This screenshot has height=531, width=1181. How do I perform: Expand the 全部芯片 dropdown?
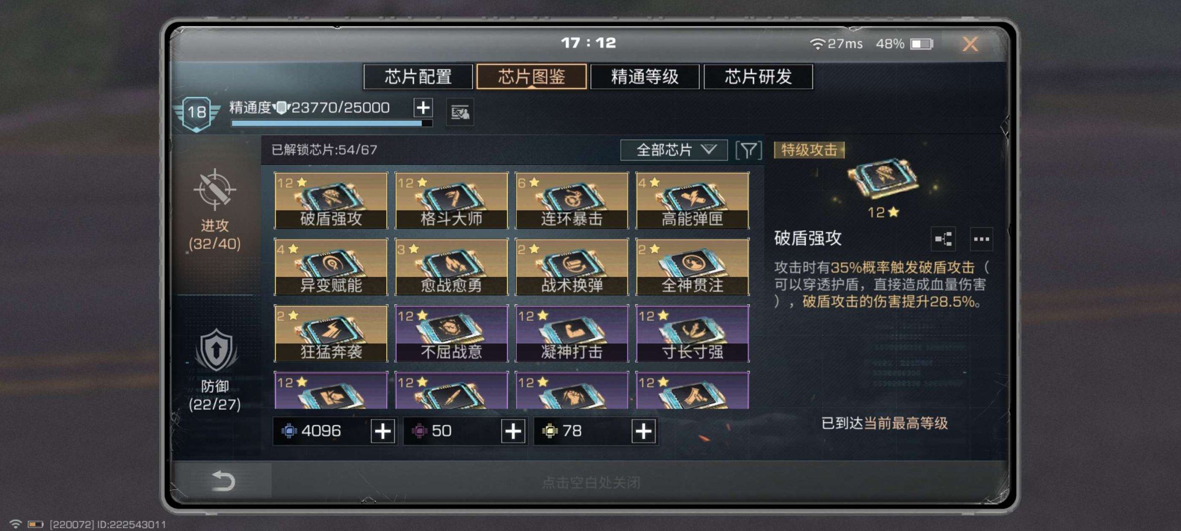tap(674, 150)
